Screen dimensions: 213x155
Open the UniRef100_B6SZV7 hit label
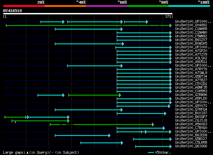191,40
